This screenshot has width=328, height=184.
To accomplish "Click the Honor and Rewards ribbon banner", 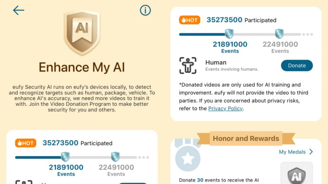I will click(246, 138).
